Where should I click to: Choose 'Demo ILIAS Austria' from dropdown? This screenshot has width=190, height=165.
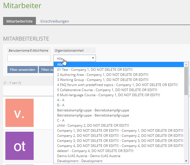(88, 156)
